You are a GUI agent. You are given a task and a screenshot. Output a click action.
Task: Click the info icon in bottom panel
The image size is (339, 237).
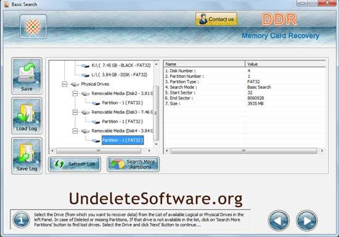[x=21, y=220]
